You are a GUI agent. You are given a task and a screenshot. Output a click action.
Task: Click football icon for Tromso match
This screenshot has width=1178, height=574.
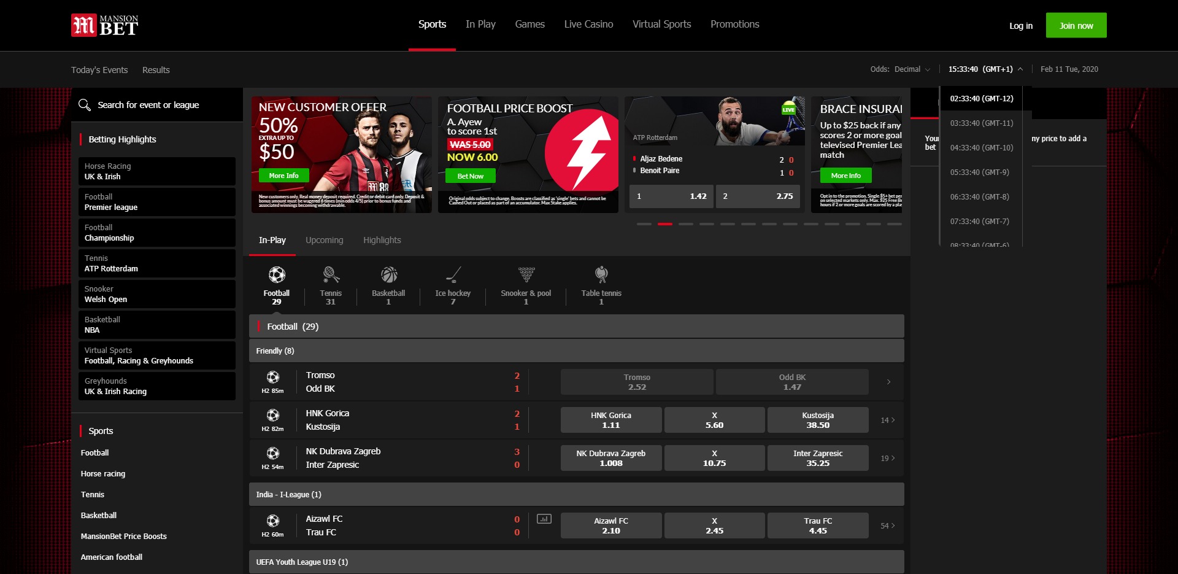(x=273, y=377)
